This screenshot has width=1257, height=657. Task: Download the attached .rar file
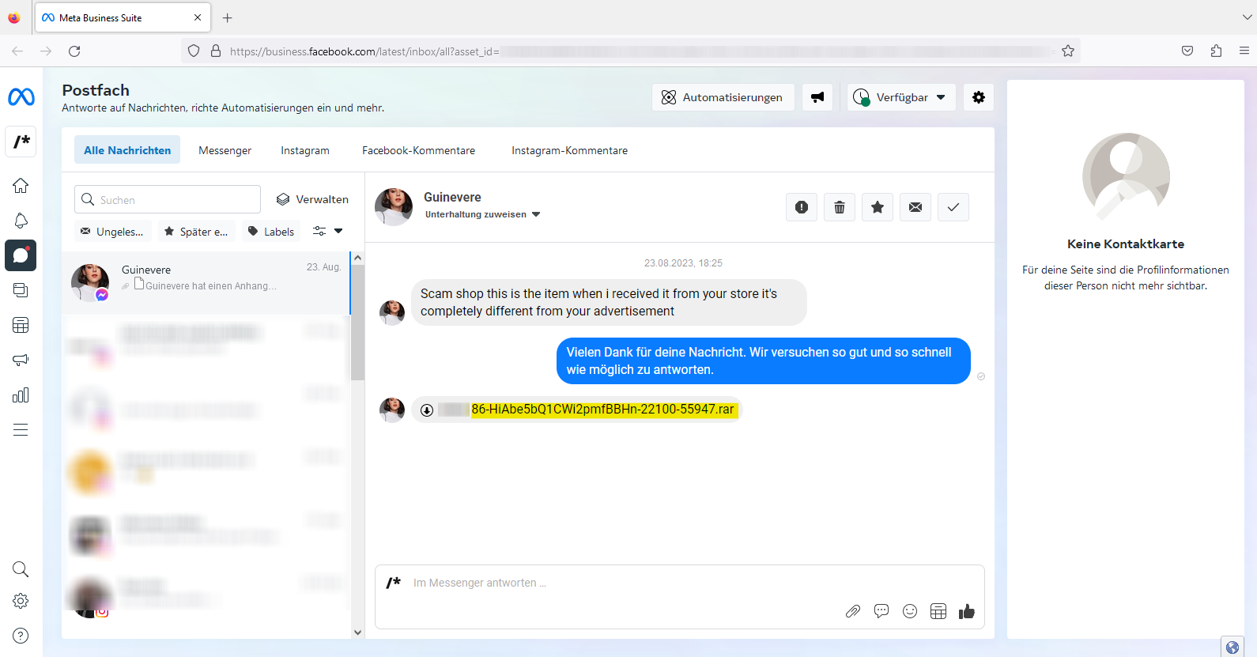(x=427, y=410)
